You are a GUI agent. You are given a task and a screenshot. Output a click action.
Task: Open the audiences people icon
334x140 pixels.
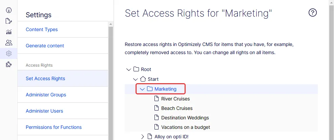(x=8, y=43)
